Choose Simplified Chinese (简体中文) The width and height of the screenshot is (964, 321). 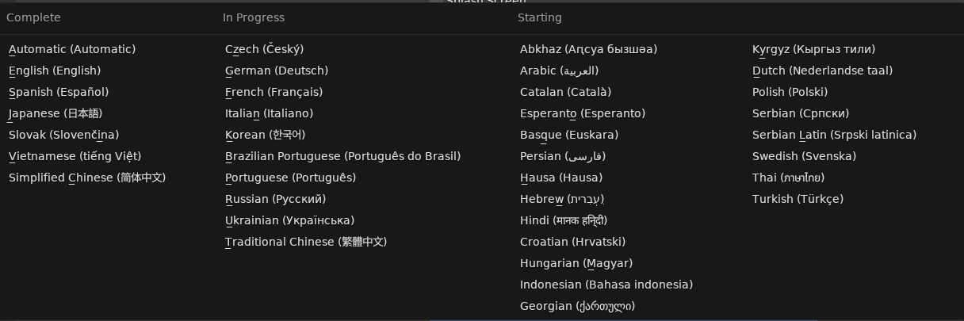pyautogui.click(x=87, y=178)
